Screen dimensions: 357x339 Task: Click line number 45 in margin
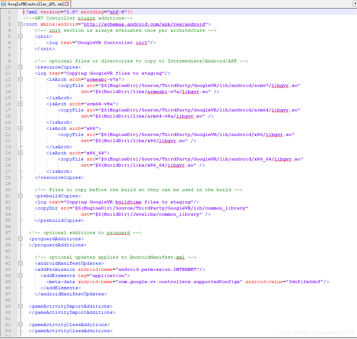click(8, 282)
